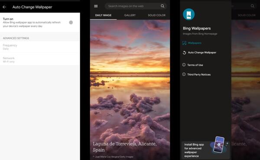Click the Bing Wallpapers drawer title

click(197, 28)
